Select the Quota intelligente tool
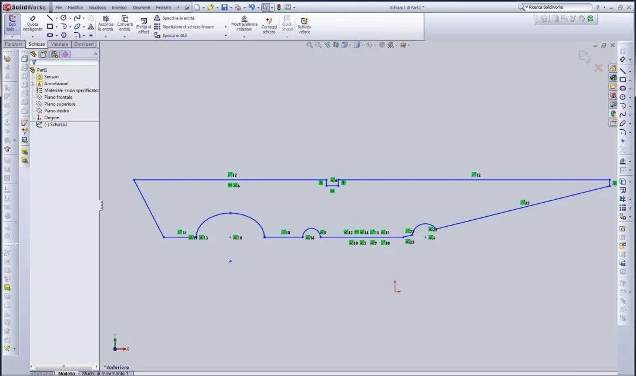This screenshot has height=376, width=636. click(x=32, y=23)
